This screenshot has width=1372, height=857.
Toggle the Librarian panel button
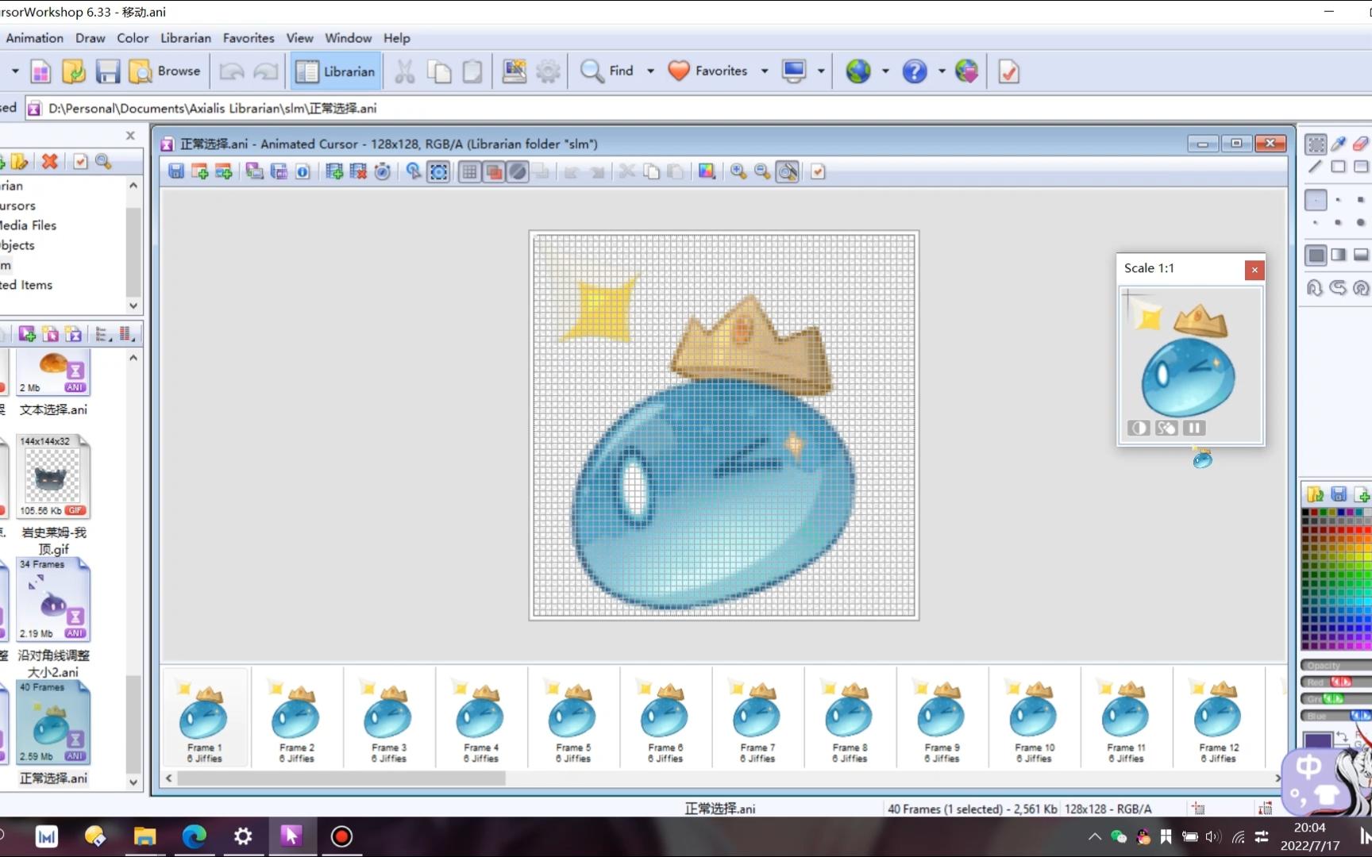pos(336,71)
